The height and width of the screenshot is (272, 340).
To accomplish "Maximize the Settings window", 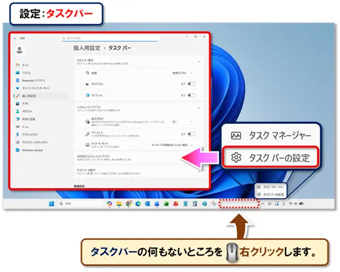I will (x=195, y=37).
